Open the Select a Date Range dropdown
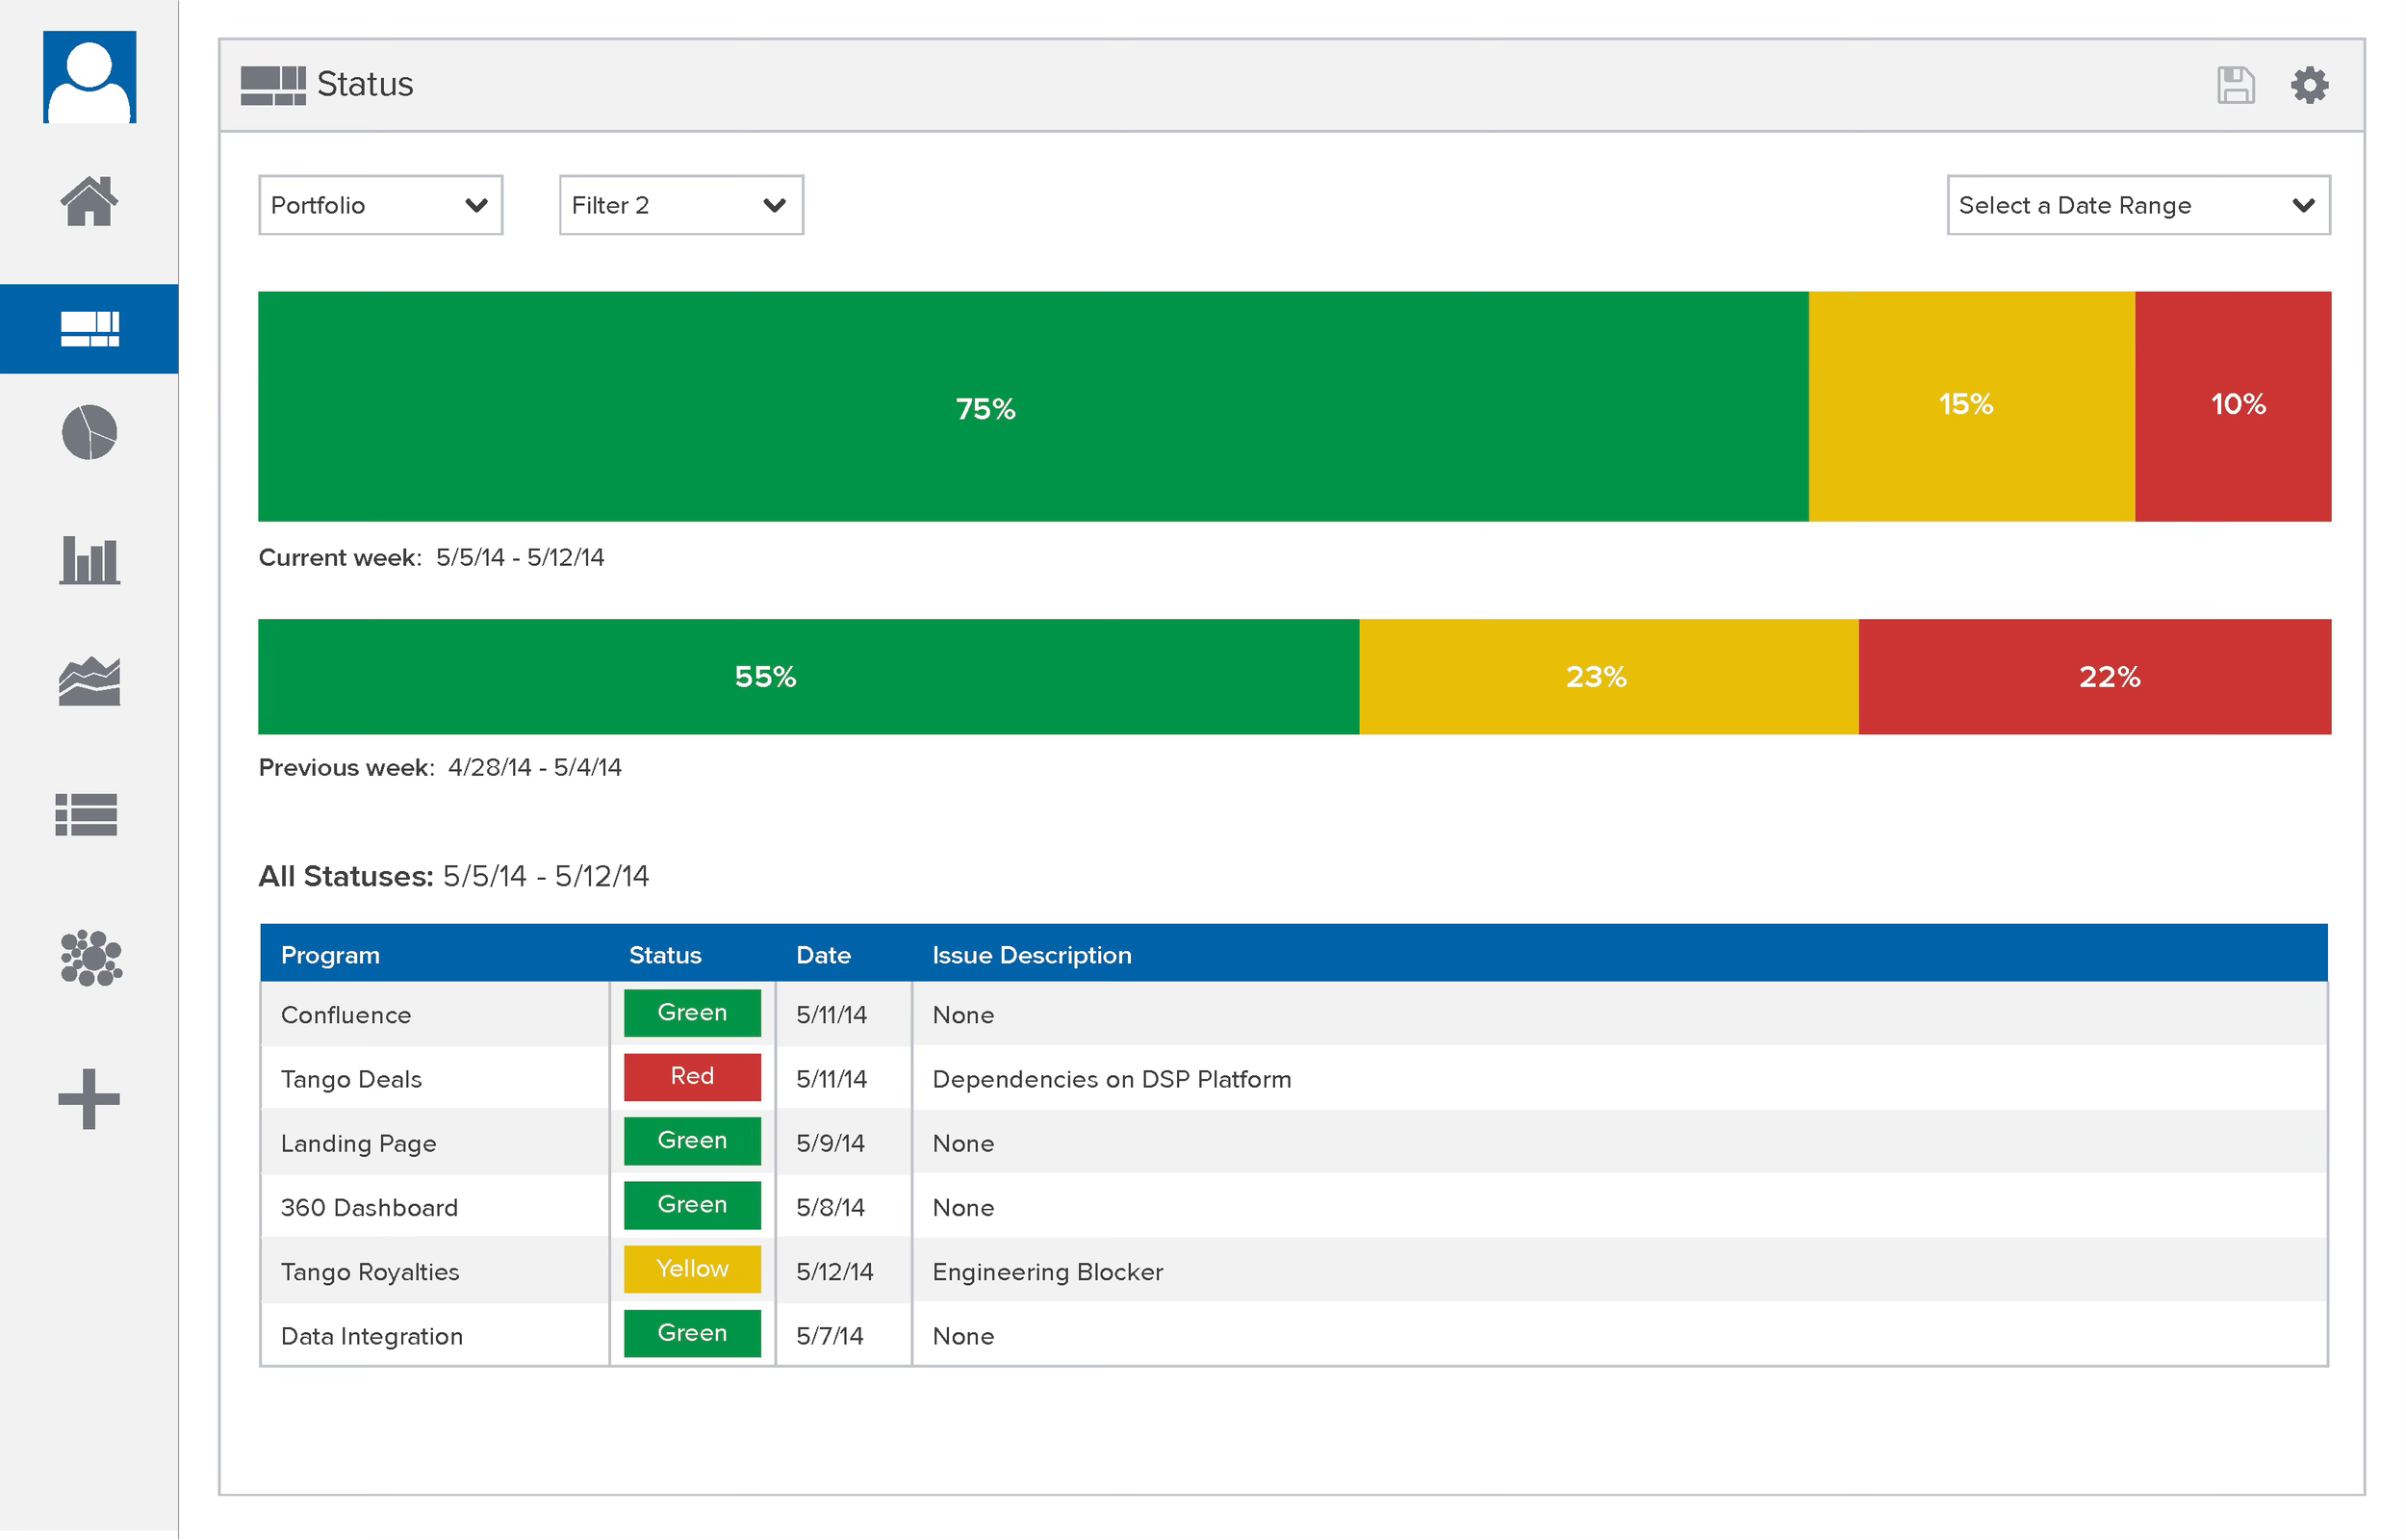 click(2137, 205)
